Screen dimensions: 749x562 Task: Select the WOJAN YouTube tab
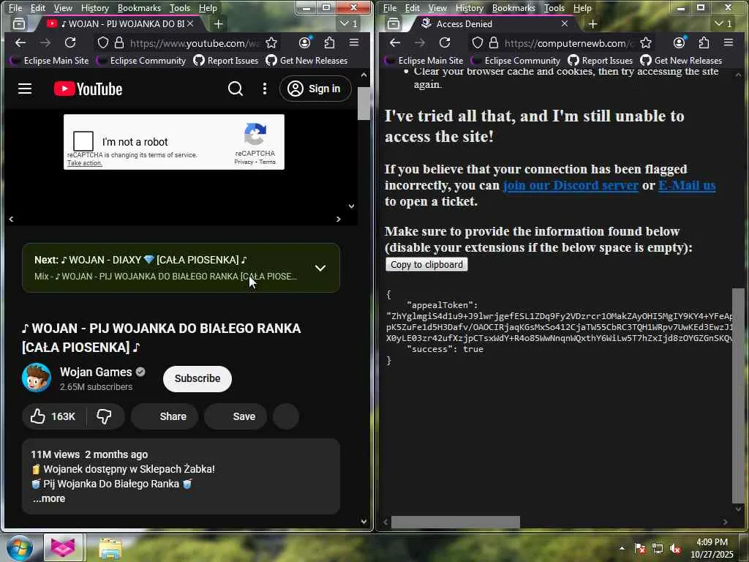click(117, 24)
